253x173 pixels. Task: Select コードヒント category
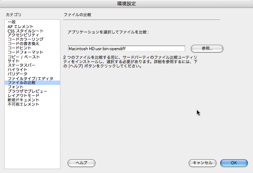19,48
